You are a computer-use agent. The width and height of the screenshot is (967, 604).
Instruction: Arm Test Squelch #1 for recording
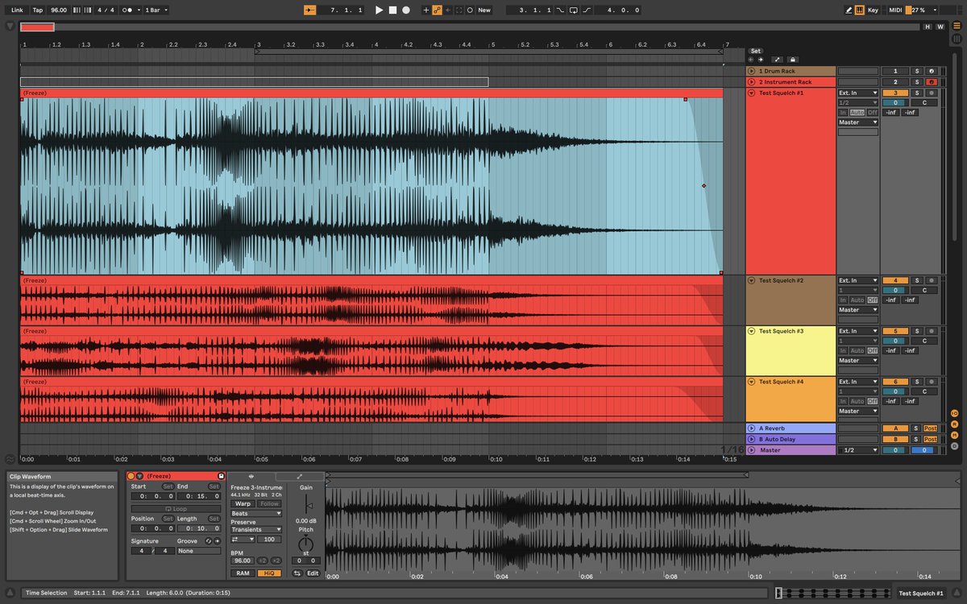coord(932,93)
